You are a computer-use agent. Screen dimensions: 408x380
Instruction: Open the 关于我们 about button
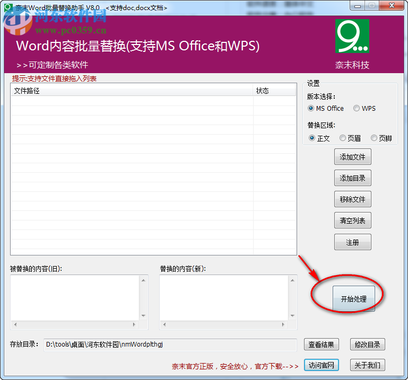(367, 365)
